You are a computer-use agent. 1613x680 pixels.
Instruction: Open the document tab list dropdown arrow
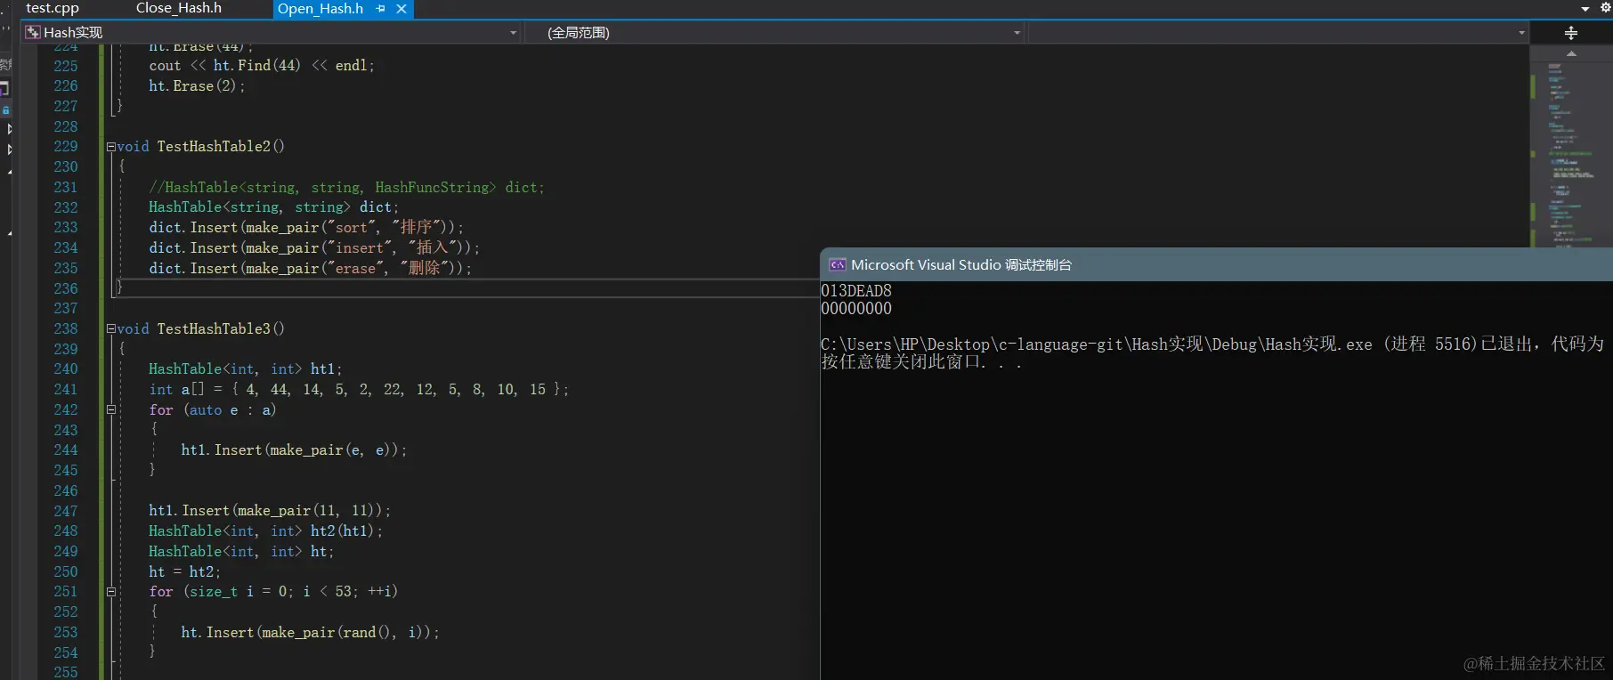tap(1585, 9)
